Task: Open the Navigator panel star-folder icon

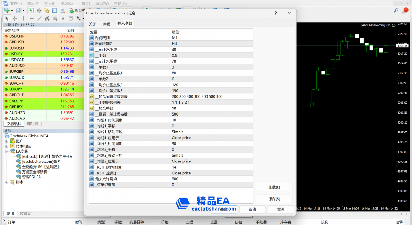Action: coord(47,10)
